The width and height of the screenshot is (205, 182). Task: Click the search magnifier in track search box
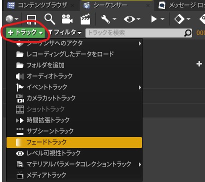187,33
